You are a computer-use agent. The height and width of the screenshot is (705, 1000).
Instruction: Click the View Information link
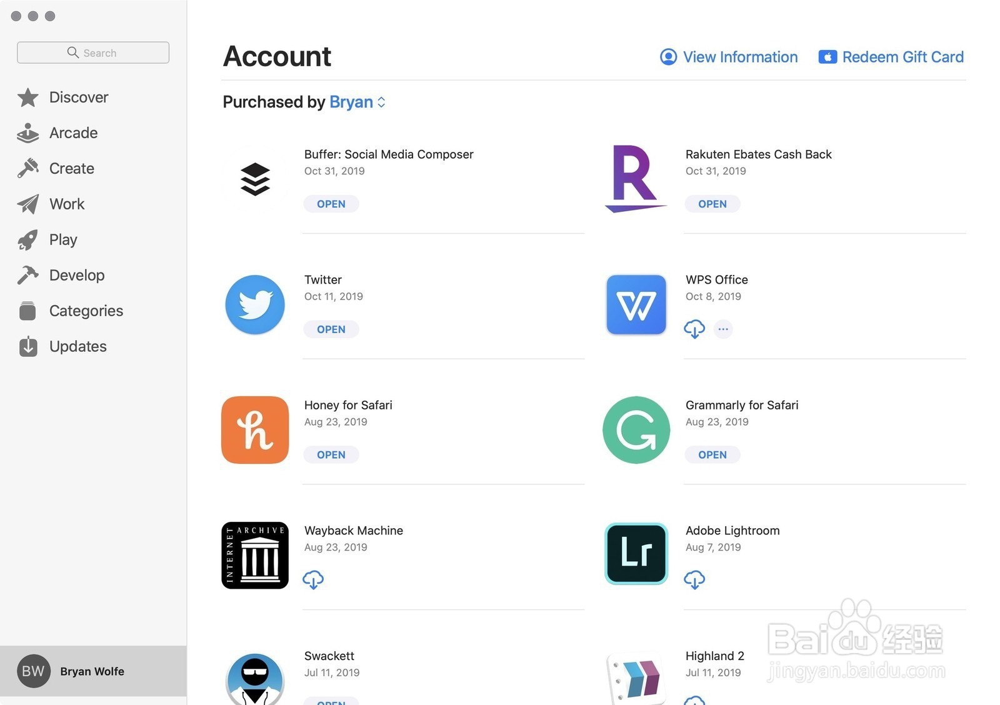point(729,57)
